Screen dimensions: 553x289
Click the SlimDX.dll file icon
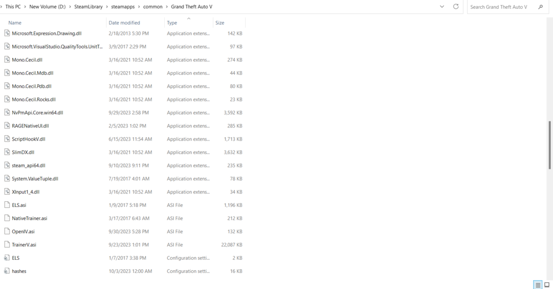[7, 152]
